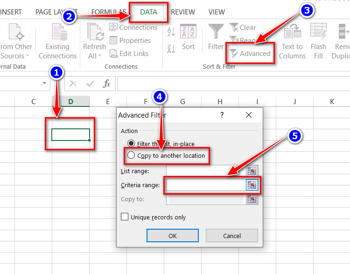This screenshot has width=350, height=274.
Task: Switch to the INSERT tab
Action: tap(11, 12)
